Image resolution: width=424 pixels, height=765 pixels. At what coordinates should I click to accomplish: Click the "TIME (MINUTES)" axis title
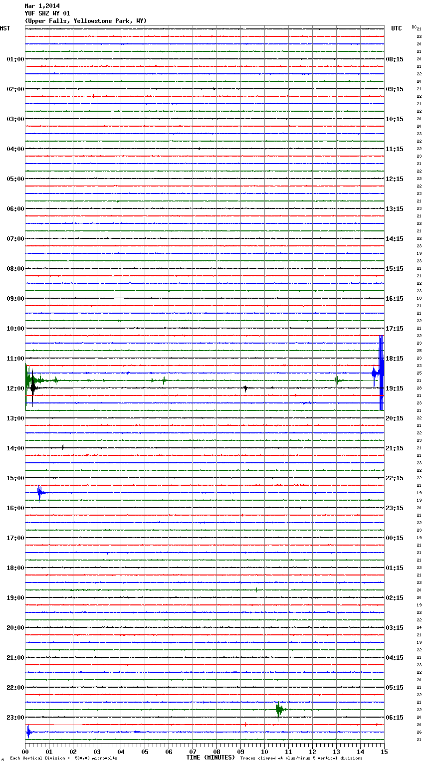[211, 758]
